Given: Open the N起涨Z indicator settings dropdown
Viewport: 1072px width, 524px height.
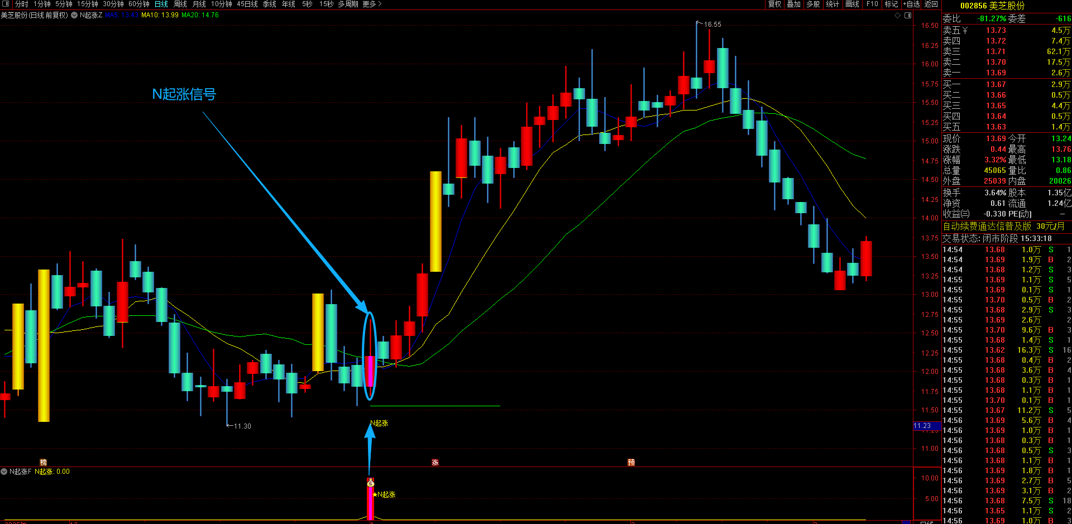Looking at the screenshot, I should point(74,15).
